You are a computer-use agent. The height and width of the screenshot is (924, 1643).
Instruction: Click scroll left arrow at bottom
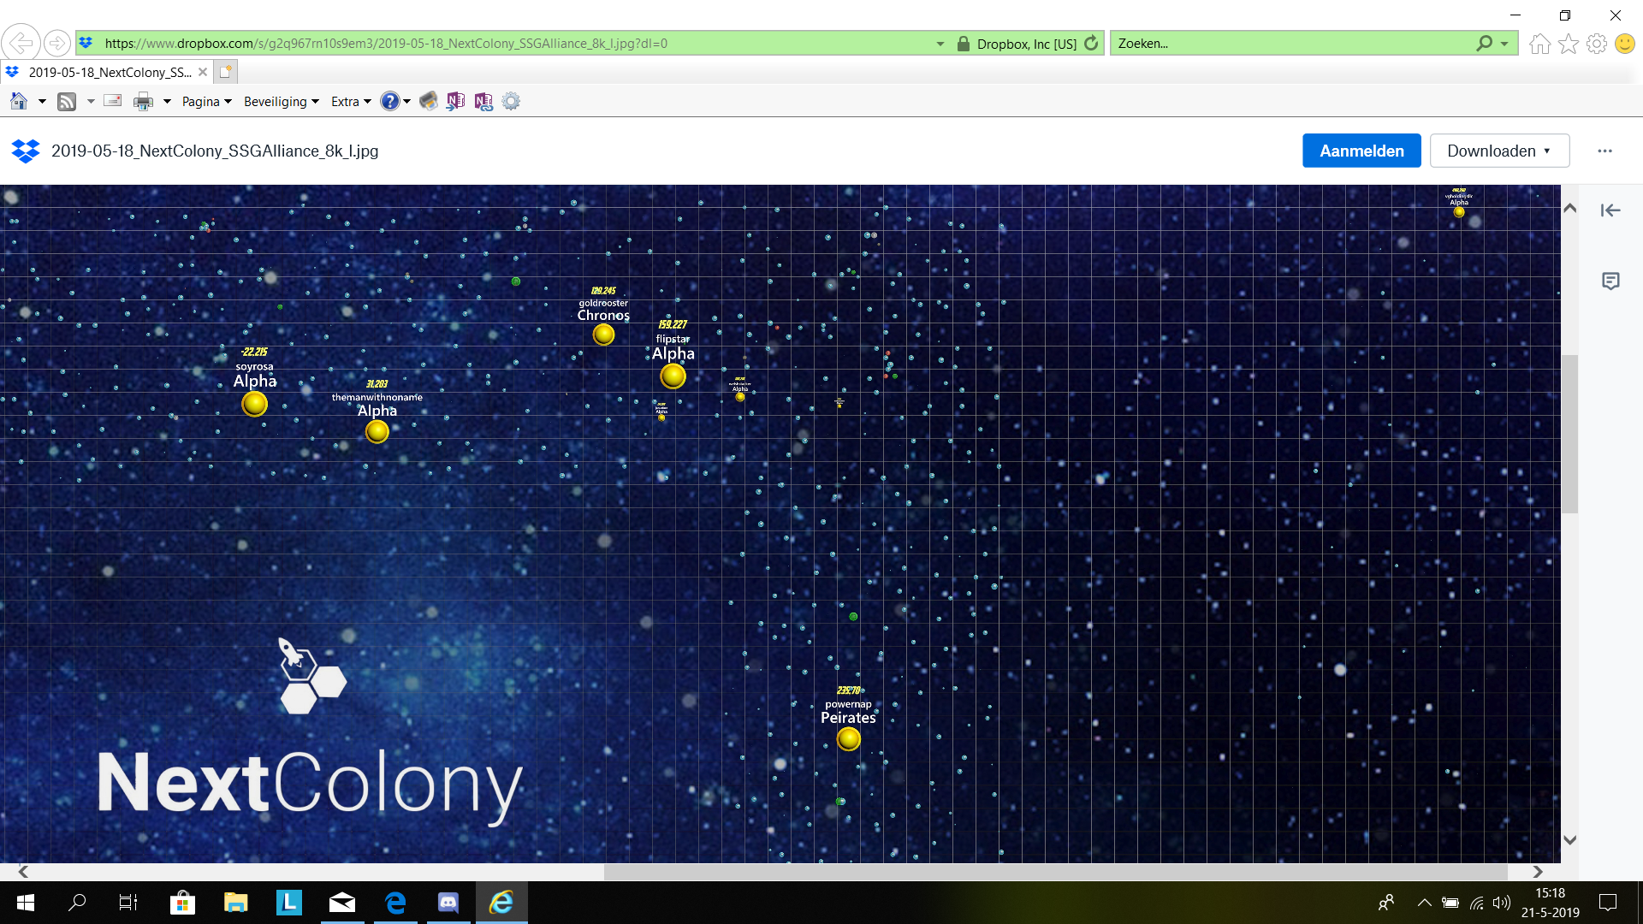point(23,871)
